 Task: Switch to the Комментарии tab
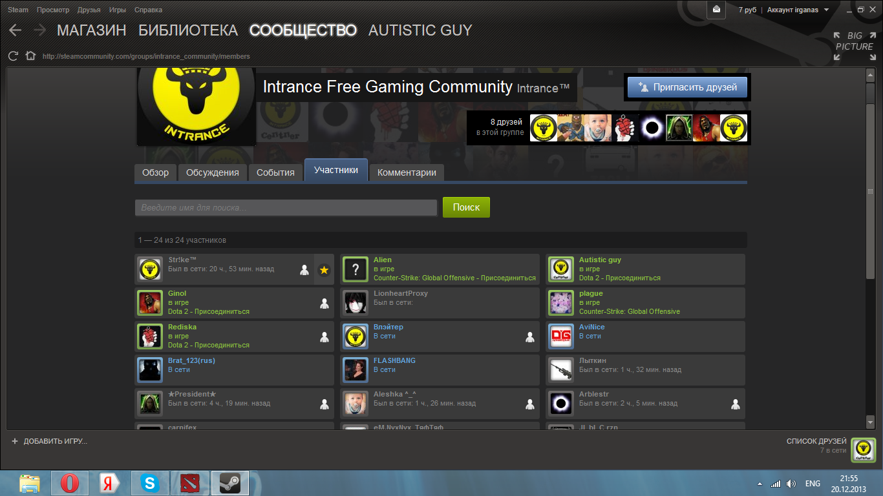(x=407, y=172)
